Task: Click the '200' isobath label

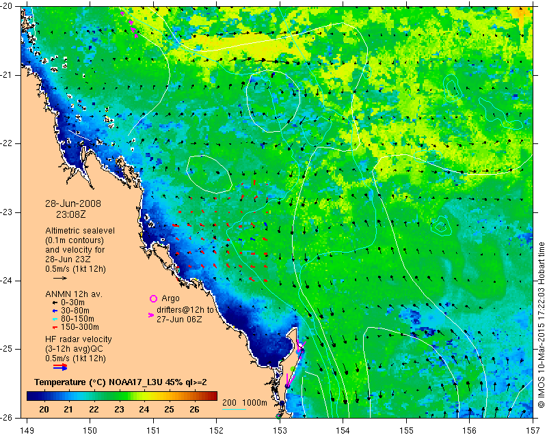Action: tap(229, 403)
